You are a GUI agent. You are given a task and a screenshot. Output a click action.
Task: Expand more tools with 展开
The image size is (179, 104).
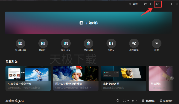(156, 43)
